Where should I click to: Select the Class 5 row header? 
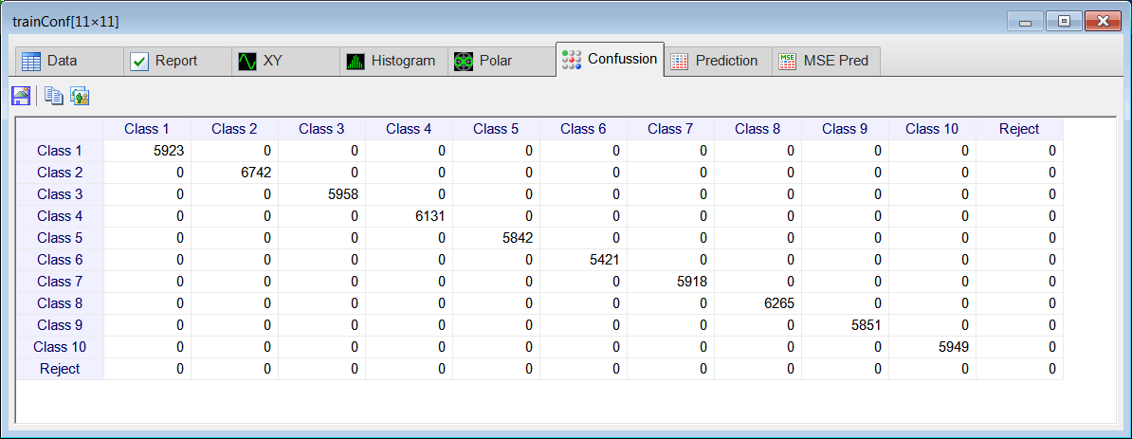[x=60, y=238]
